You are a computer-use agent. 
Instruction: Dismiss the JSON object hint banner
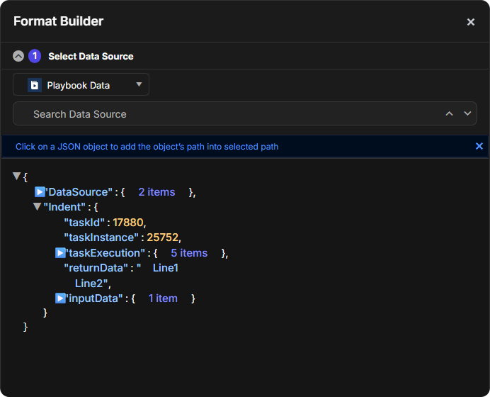[479, 146]
